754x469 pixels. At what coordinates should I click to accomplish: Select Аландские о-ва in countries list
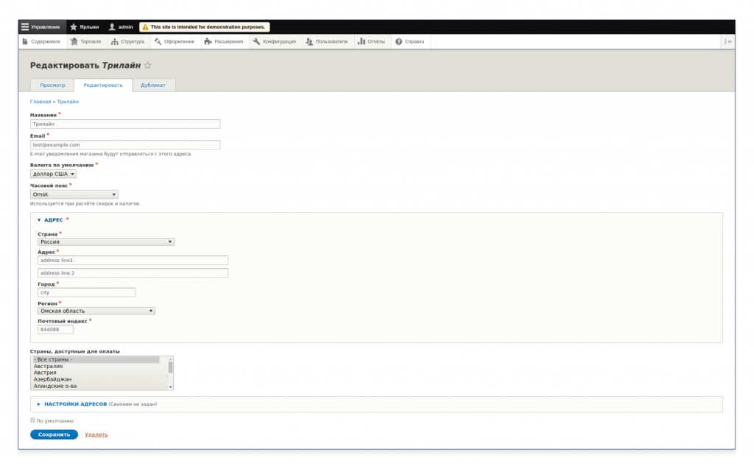click(95, 386)
